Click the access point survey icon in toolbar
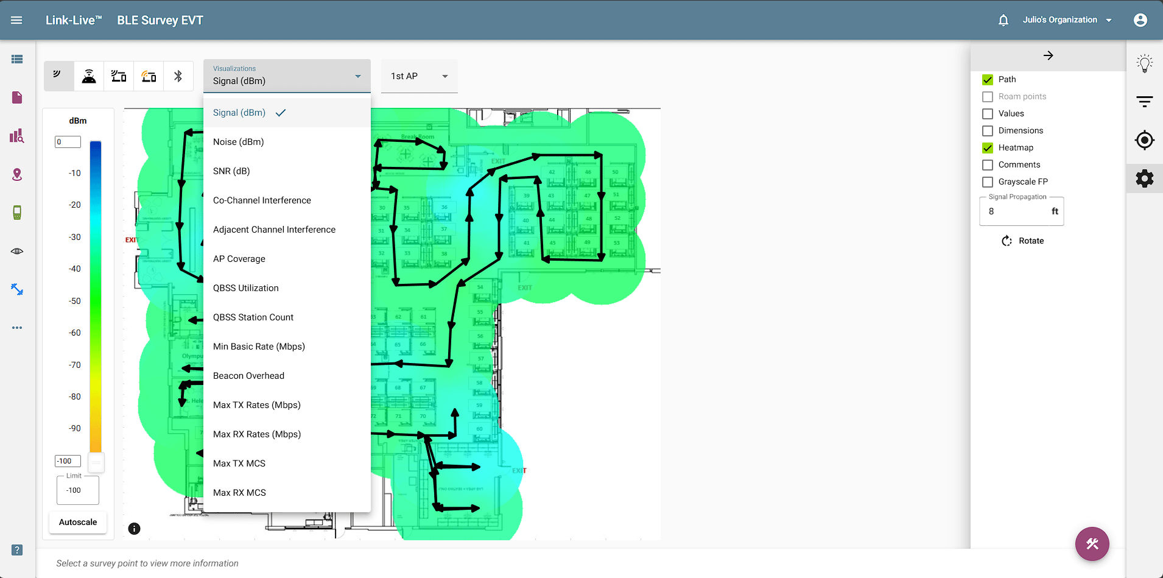The width and height of the screenshot is (1163, 578). [89, 76]
